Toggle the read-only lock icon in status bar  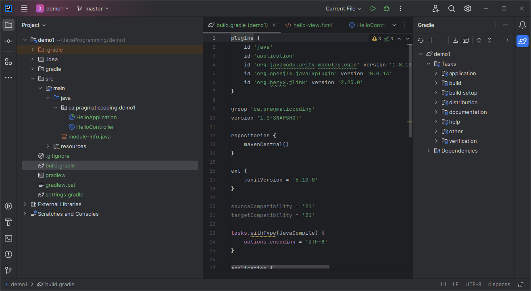(521, 285)
